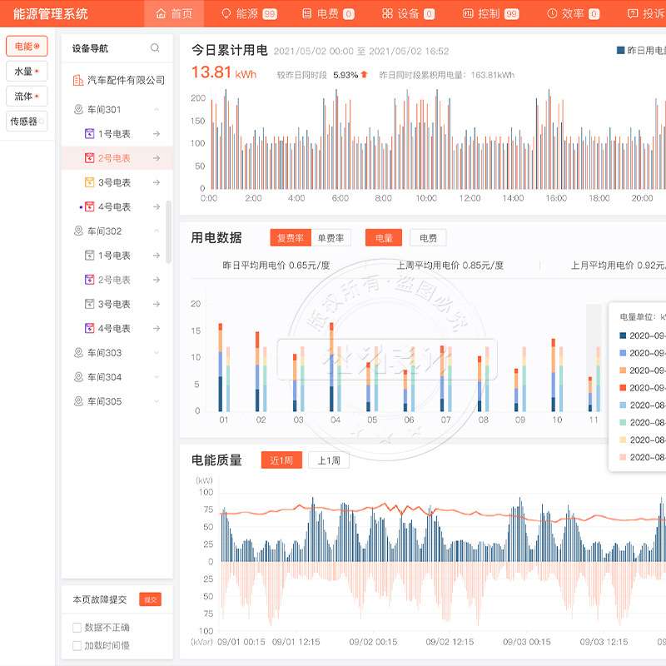The width and height of the screenshot is (666, 666).
Task: Click 上周平均用电价 0.85元/度 text
Action: (450, 266)
